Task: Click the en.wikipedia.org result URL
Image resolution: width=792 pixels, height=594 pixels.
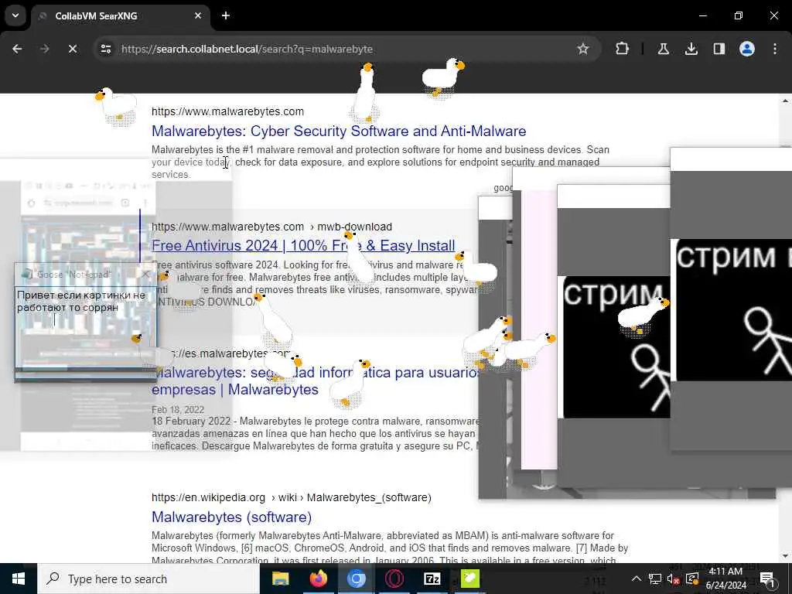Action: pos(292,497)
